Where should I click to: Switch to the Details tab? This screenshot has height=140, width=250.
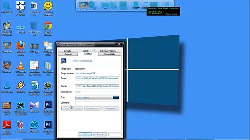pos(86,51)
